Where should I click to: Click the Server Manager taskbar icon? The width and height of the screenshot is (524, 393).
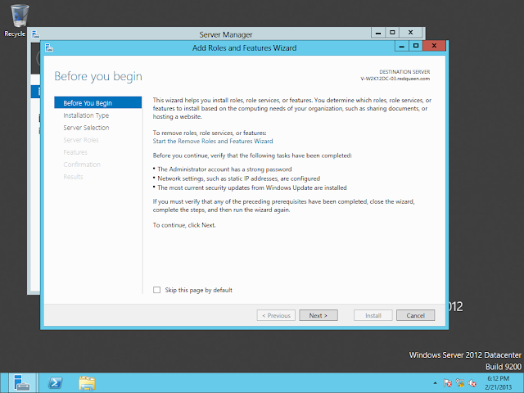[22, 383]
